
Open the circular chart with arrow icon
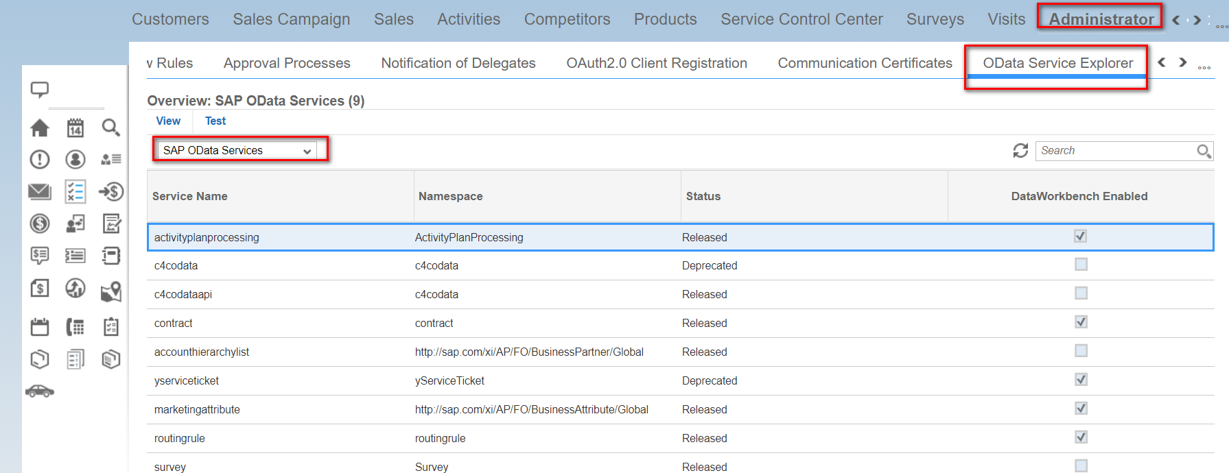[75, 288]
